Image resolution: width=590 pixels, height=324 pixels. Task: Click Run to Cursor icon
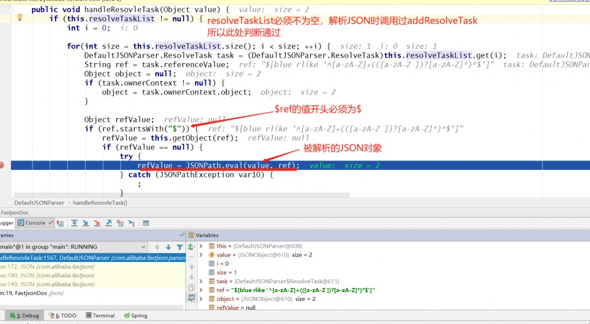[x=131, y=223]
